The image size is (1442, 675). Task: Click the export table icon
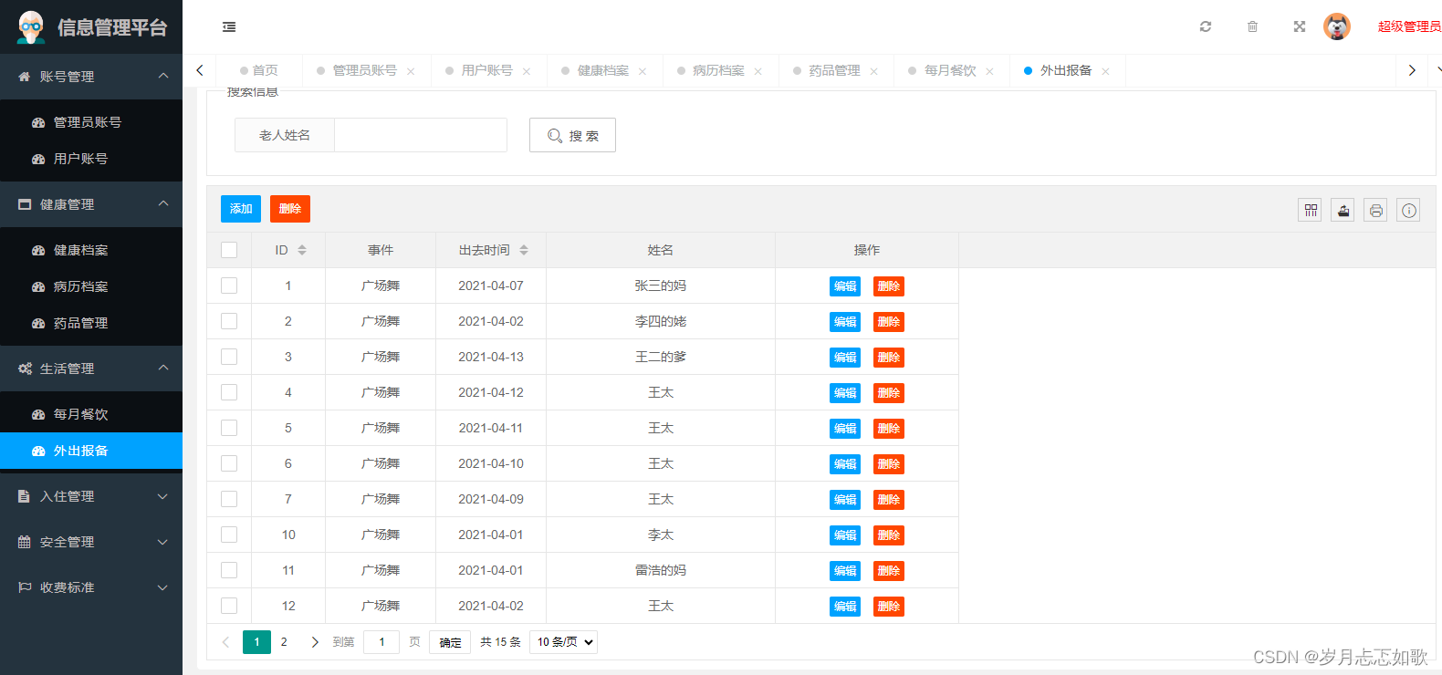(1343, 211)
